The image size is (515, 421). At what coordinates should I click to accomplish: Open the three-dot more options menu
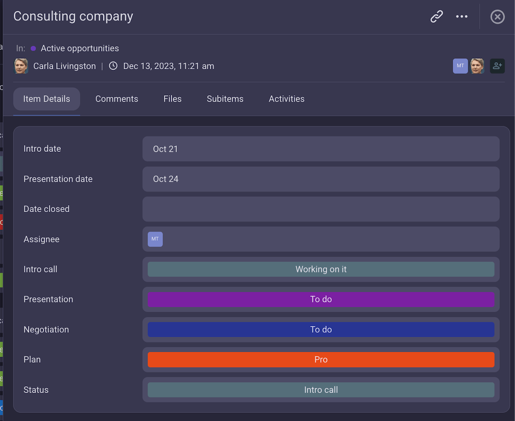[x=462, y=17]
